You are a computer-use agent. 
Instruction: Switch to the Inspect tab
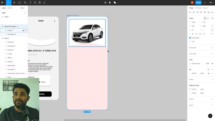(205, 8)
